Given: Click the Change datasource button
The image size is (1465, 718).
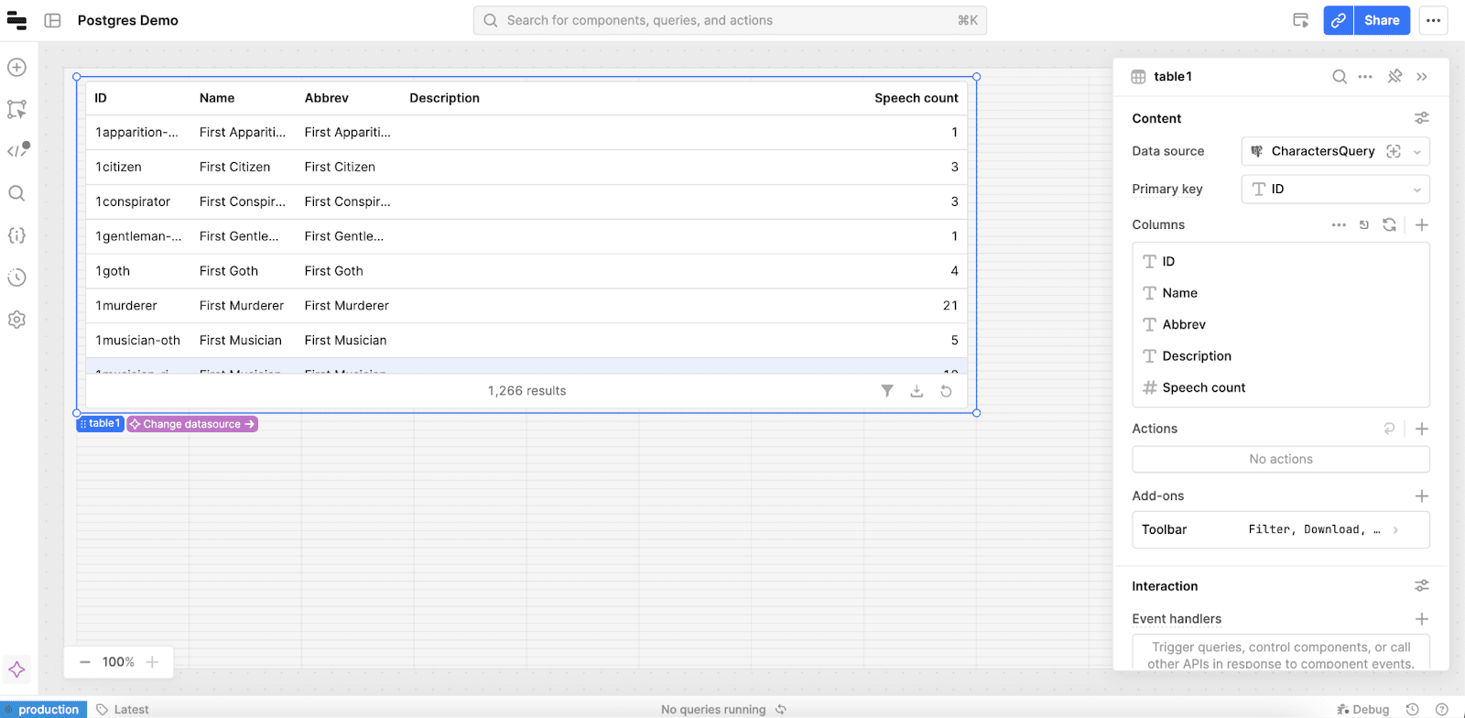Looking at the screenshot, I should click(192, 424).
